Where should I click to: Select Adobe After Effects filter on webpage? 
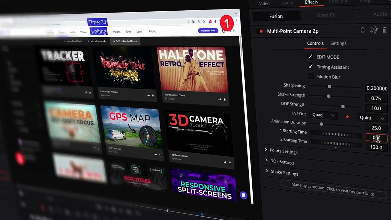[73, 41]
